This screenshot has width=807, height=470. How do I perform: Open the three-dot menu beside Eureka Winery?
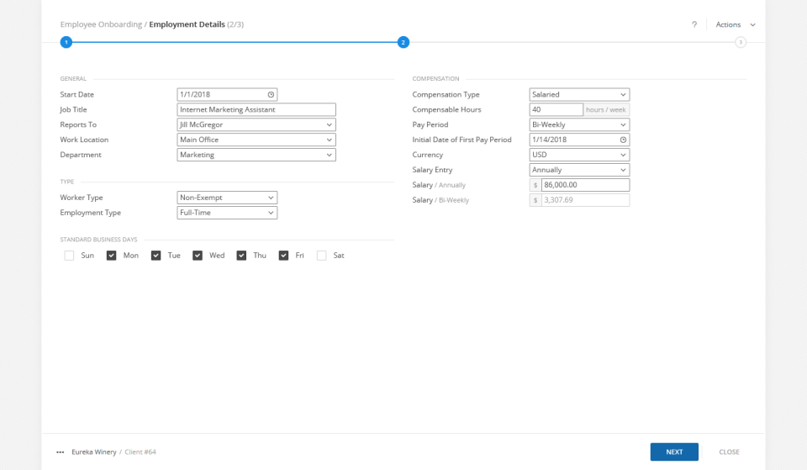pos(61,452)
